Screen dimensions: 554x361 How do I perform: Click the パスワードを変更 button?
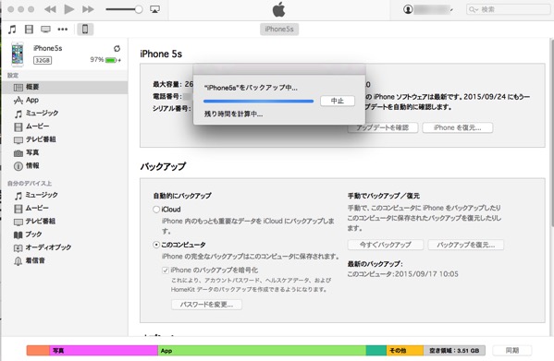(206, 305)
